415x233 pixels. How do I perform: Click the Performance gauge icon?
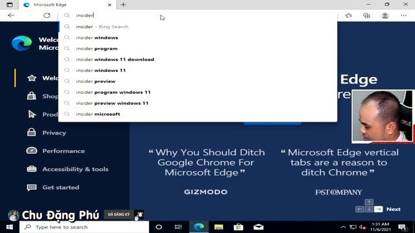click(x=32, y=151)
